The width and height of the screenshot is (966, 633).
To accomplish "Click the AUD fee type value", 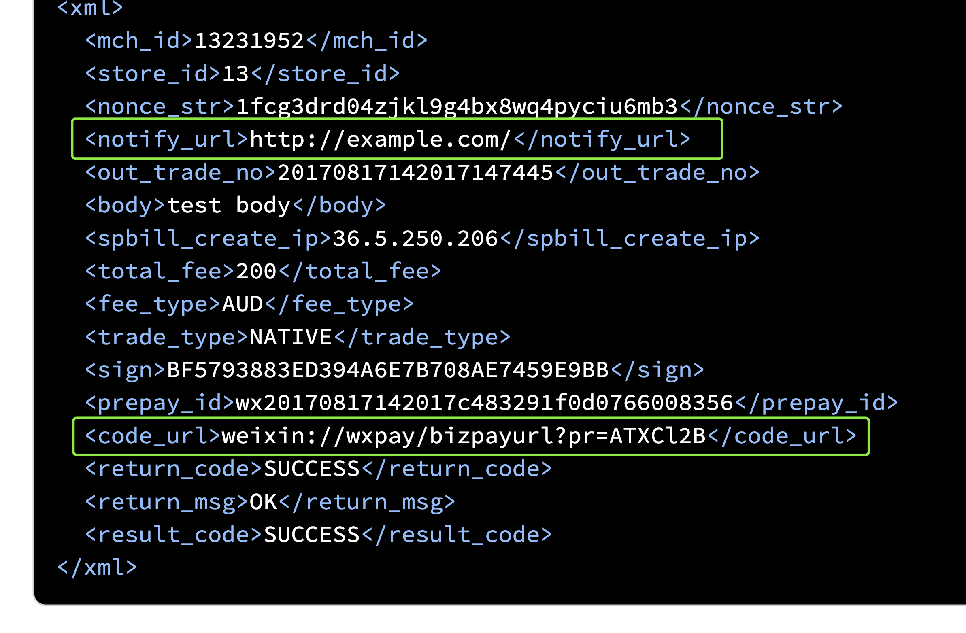I will [x=243, y=304].
